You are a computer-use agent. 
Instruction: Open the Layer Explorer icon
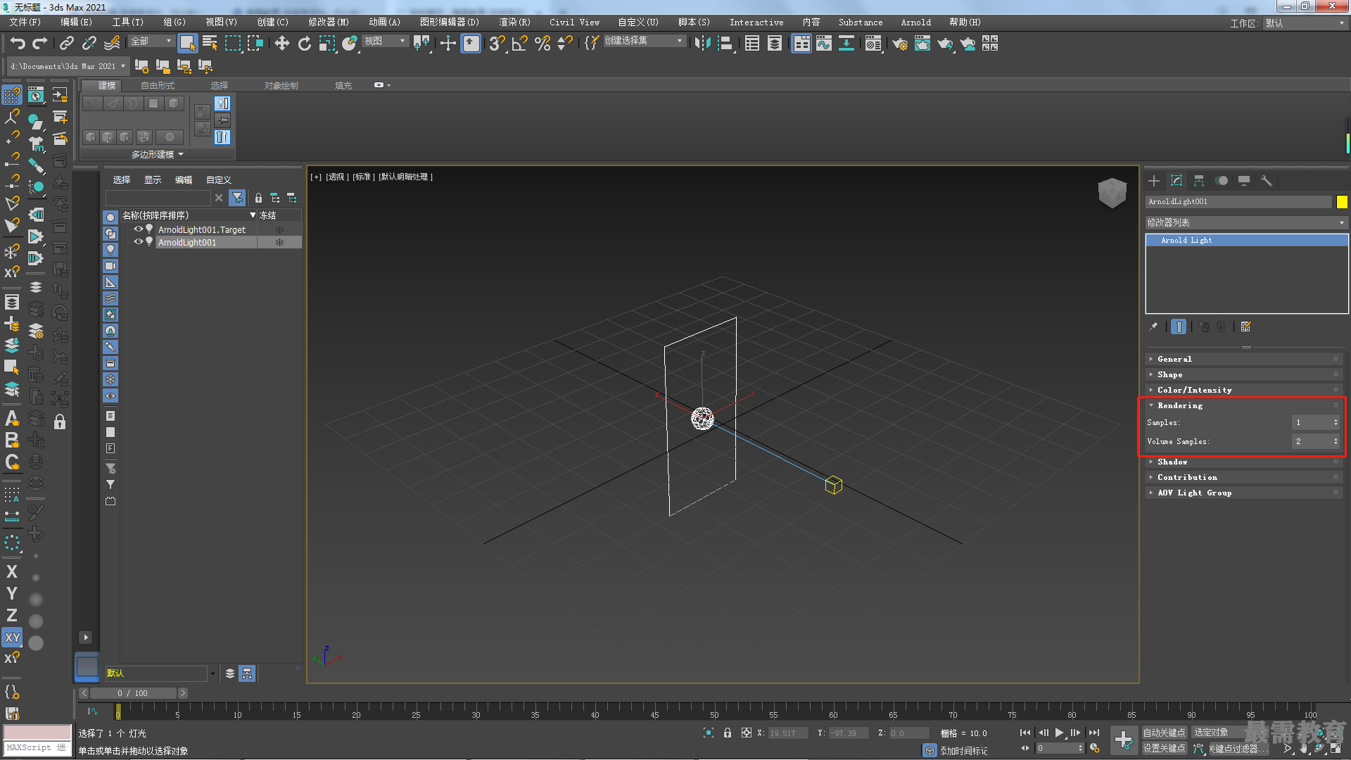[774, 44]
